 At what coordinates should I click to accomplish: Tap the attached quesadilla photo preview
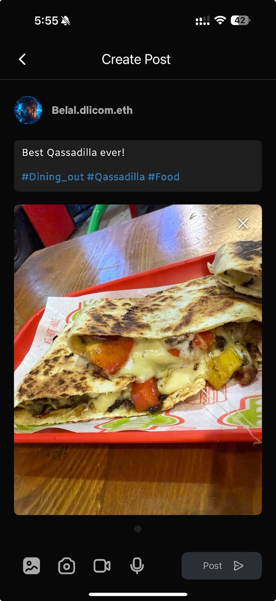tap(138, 359)
